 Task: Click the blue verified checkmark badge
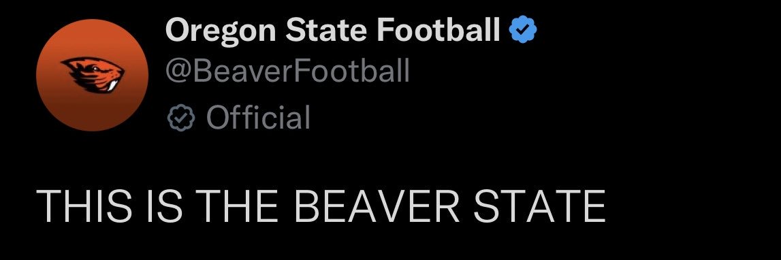tap(522, 30)
